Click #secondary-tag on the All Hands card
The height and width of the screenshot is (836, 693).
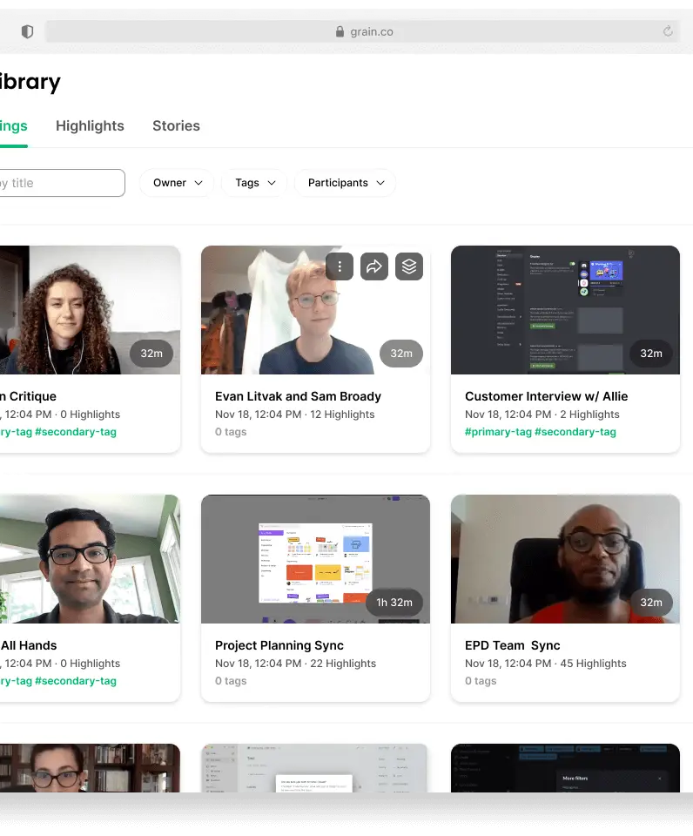tap(76, 681)
